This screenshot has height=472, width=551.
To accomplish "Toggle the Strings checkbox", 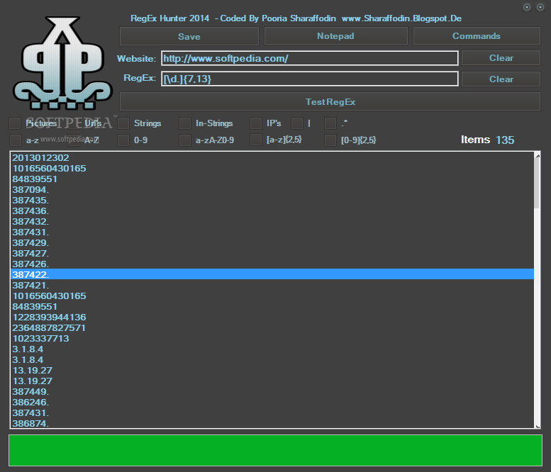I will pos(123,123).
